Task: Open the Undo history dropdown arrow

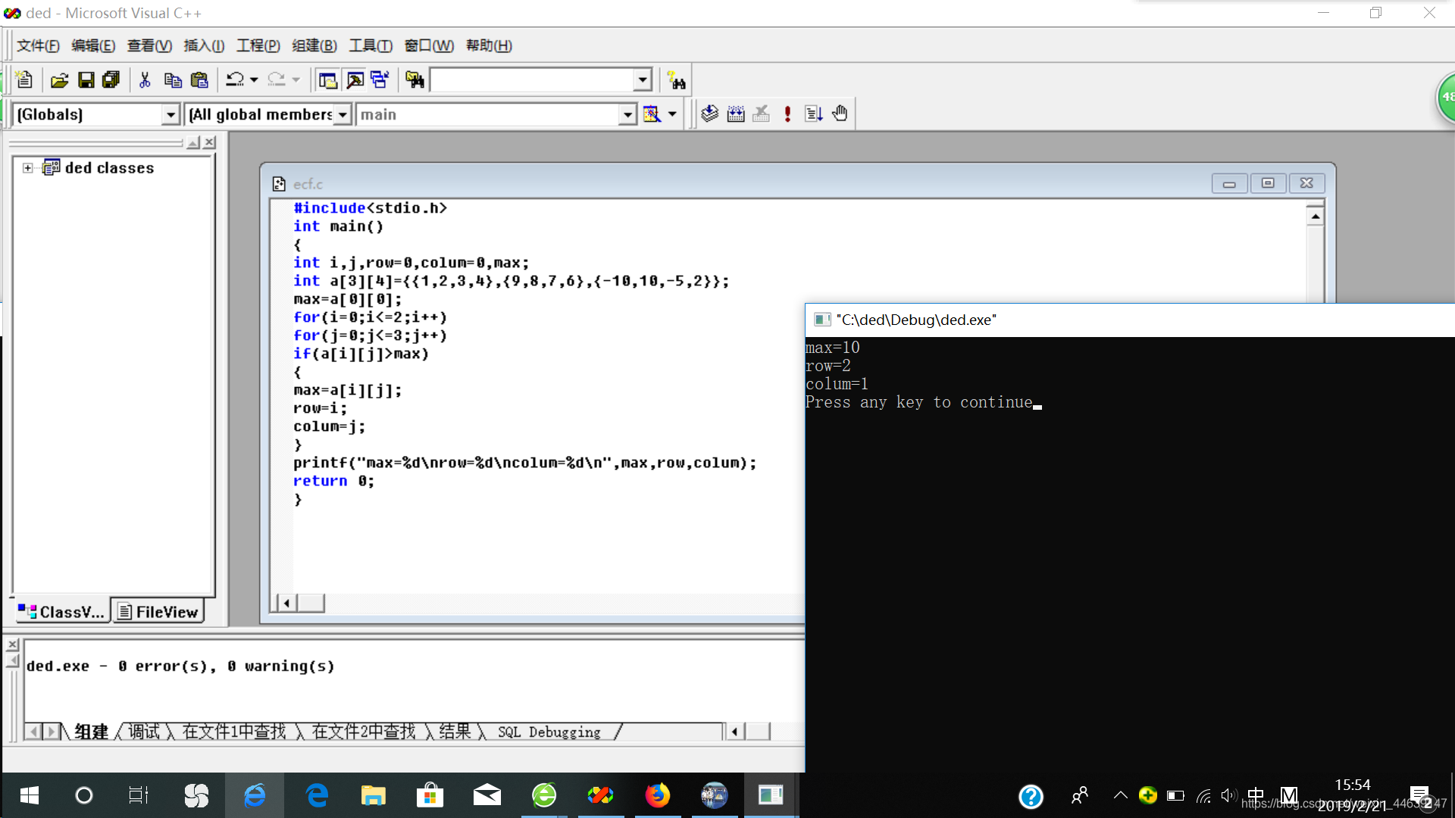Action: (254, 80)
